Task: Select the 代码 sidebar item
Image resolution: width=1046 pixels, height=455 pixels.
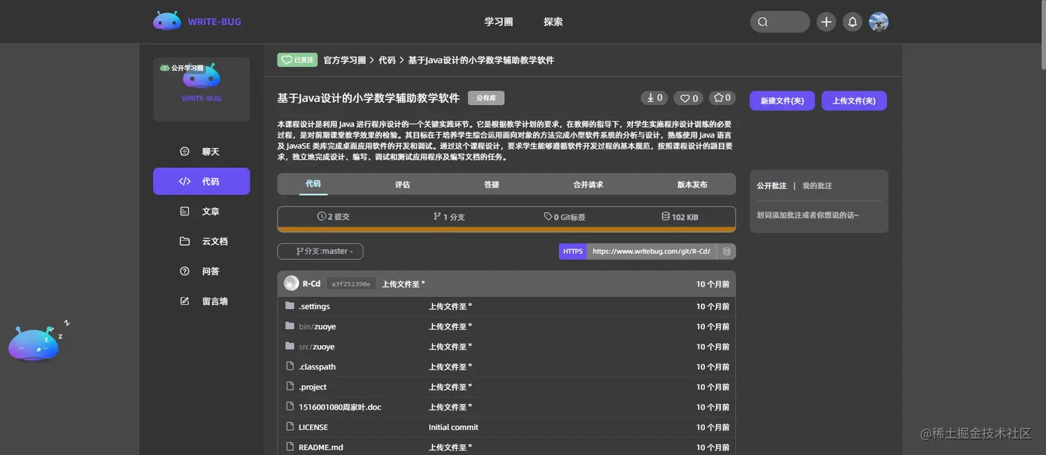Action: click(x=201, y=181)
